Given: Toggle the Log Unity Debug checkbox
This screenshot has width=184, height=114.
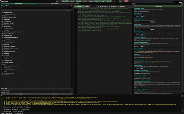Looking at the screenshot, I should coord(135,68).
